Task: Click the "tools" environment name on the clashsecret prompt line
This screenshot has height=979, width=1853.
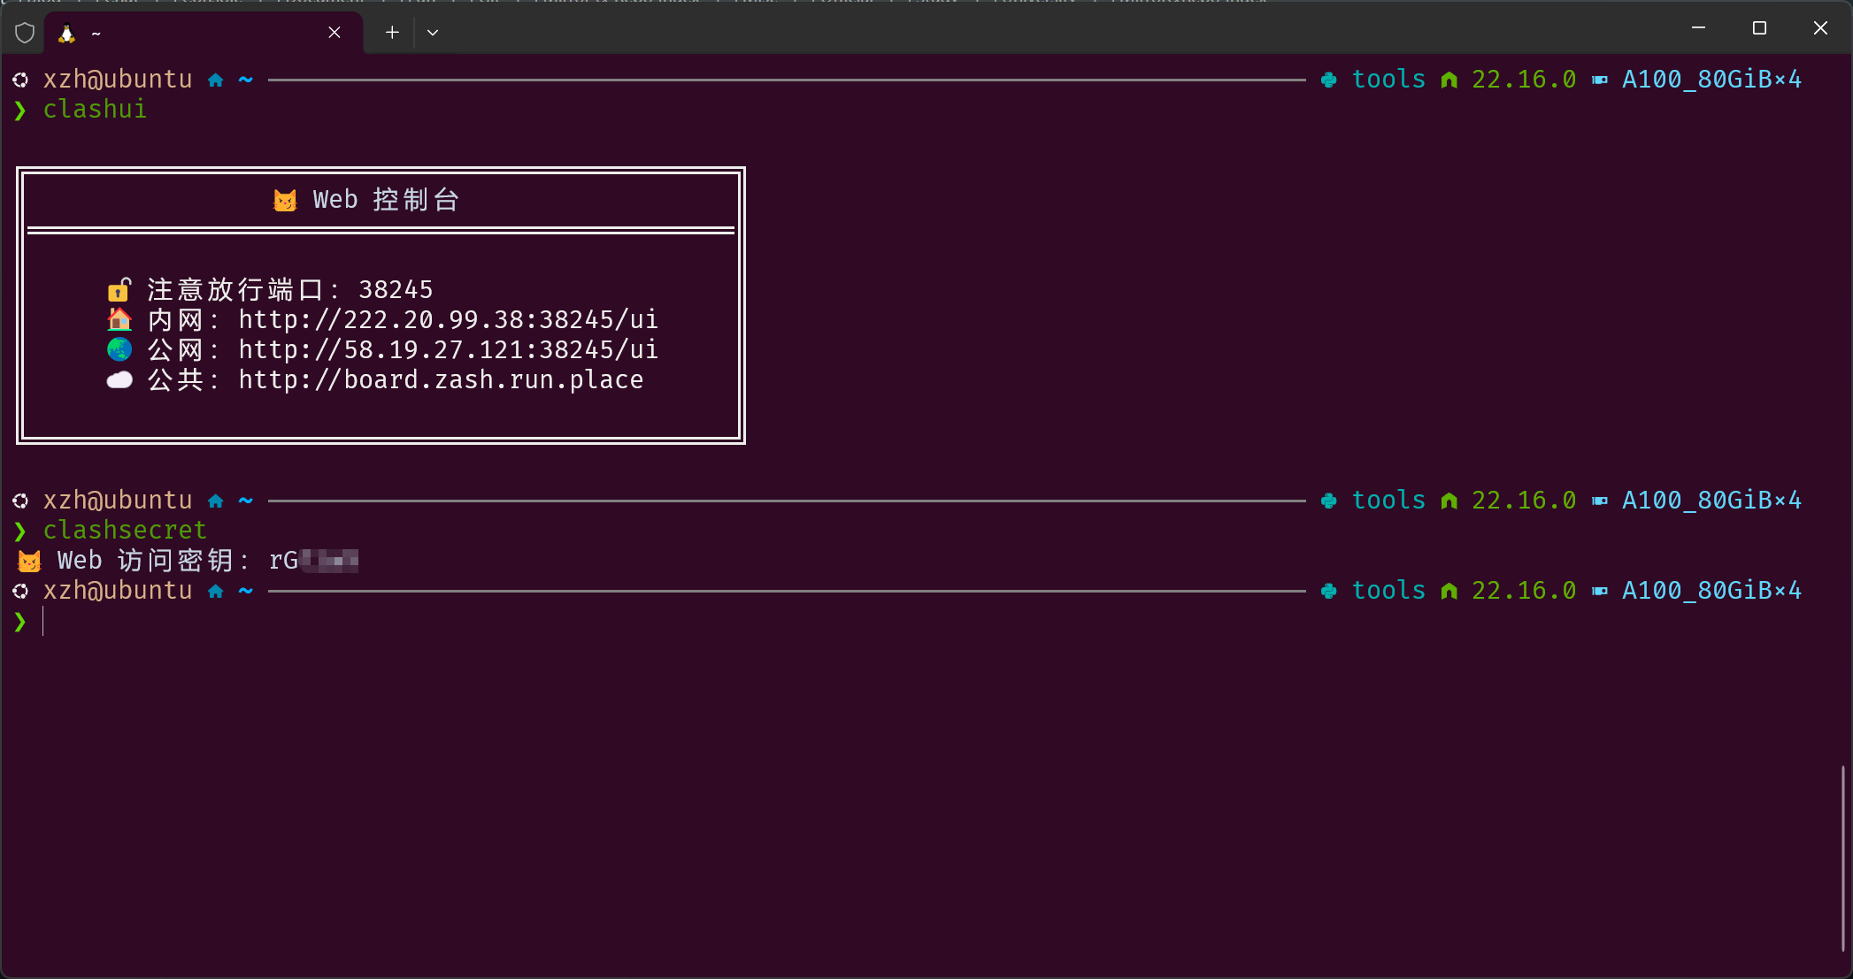Action: coord(1388,501)
